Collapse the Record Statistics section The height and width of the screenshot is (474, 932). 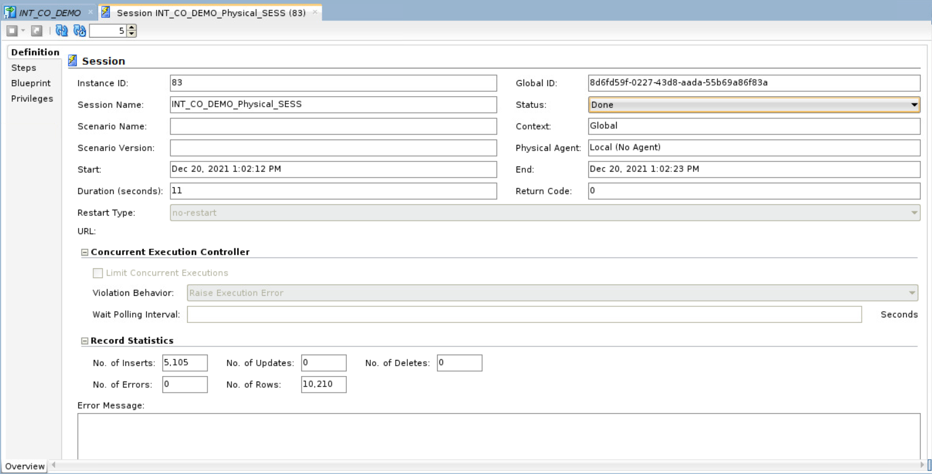(85, 341)
